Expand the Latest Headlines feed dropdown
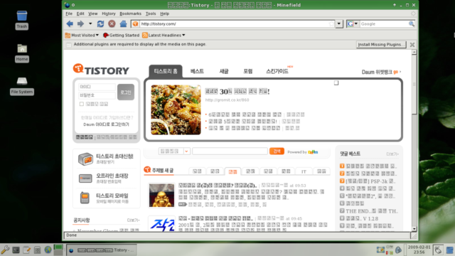 (x=164, y=35)
